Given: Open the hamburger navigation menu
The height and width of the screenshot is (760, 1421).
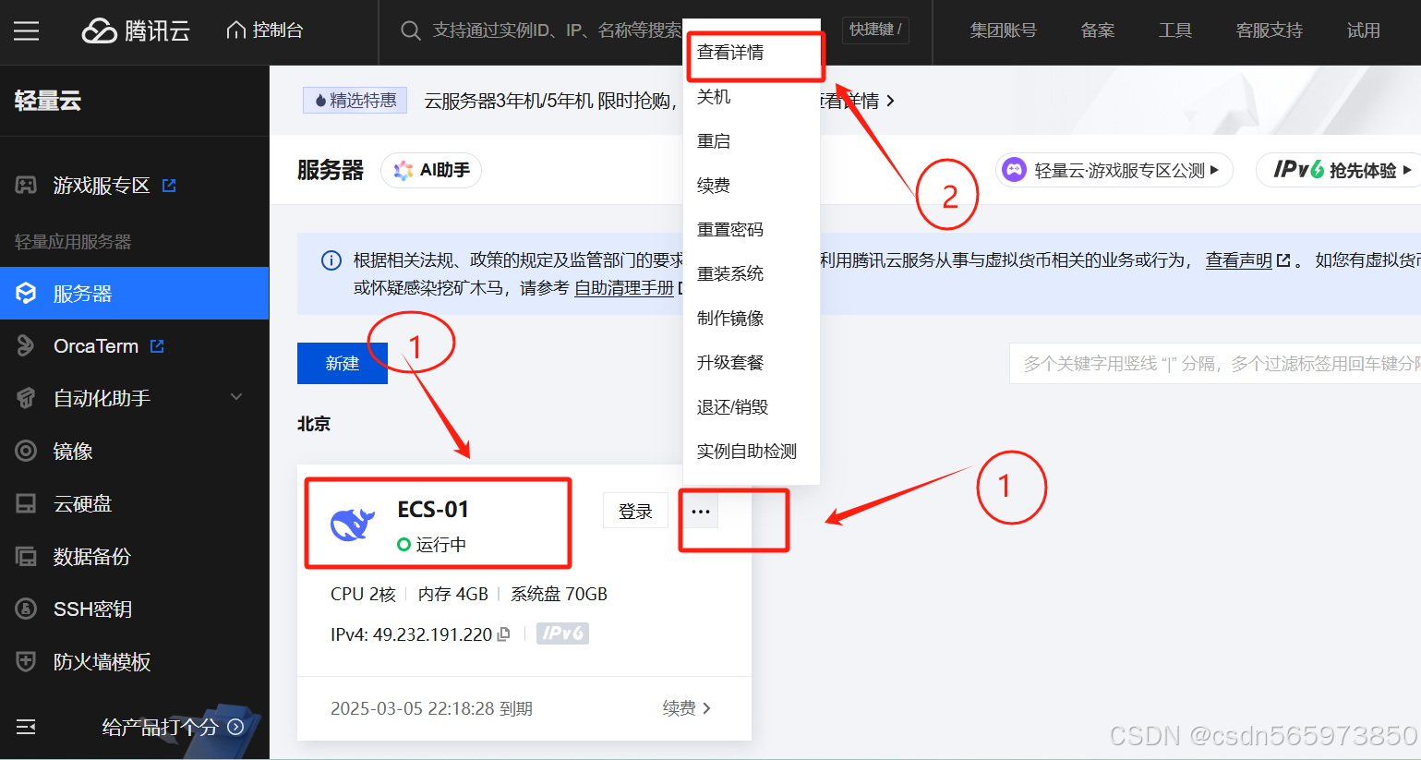Looking at the screenshot, I should (x=27, y=31).
